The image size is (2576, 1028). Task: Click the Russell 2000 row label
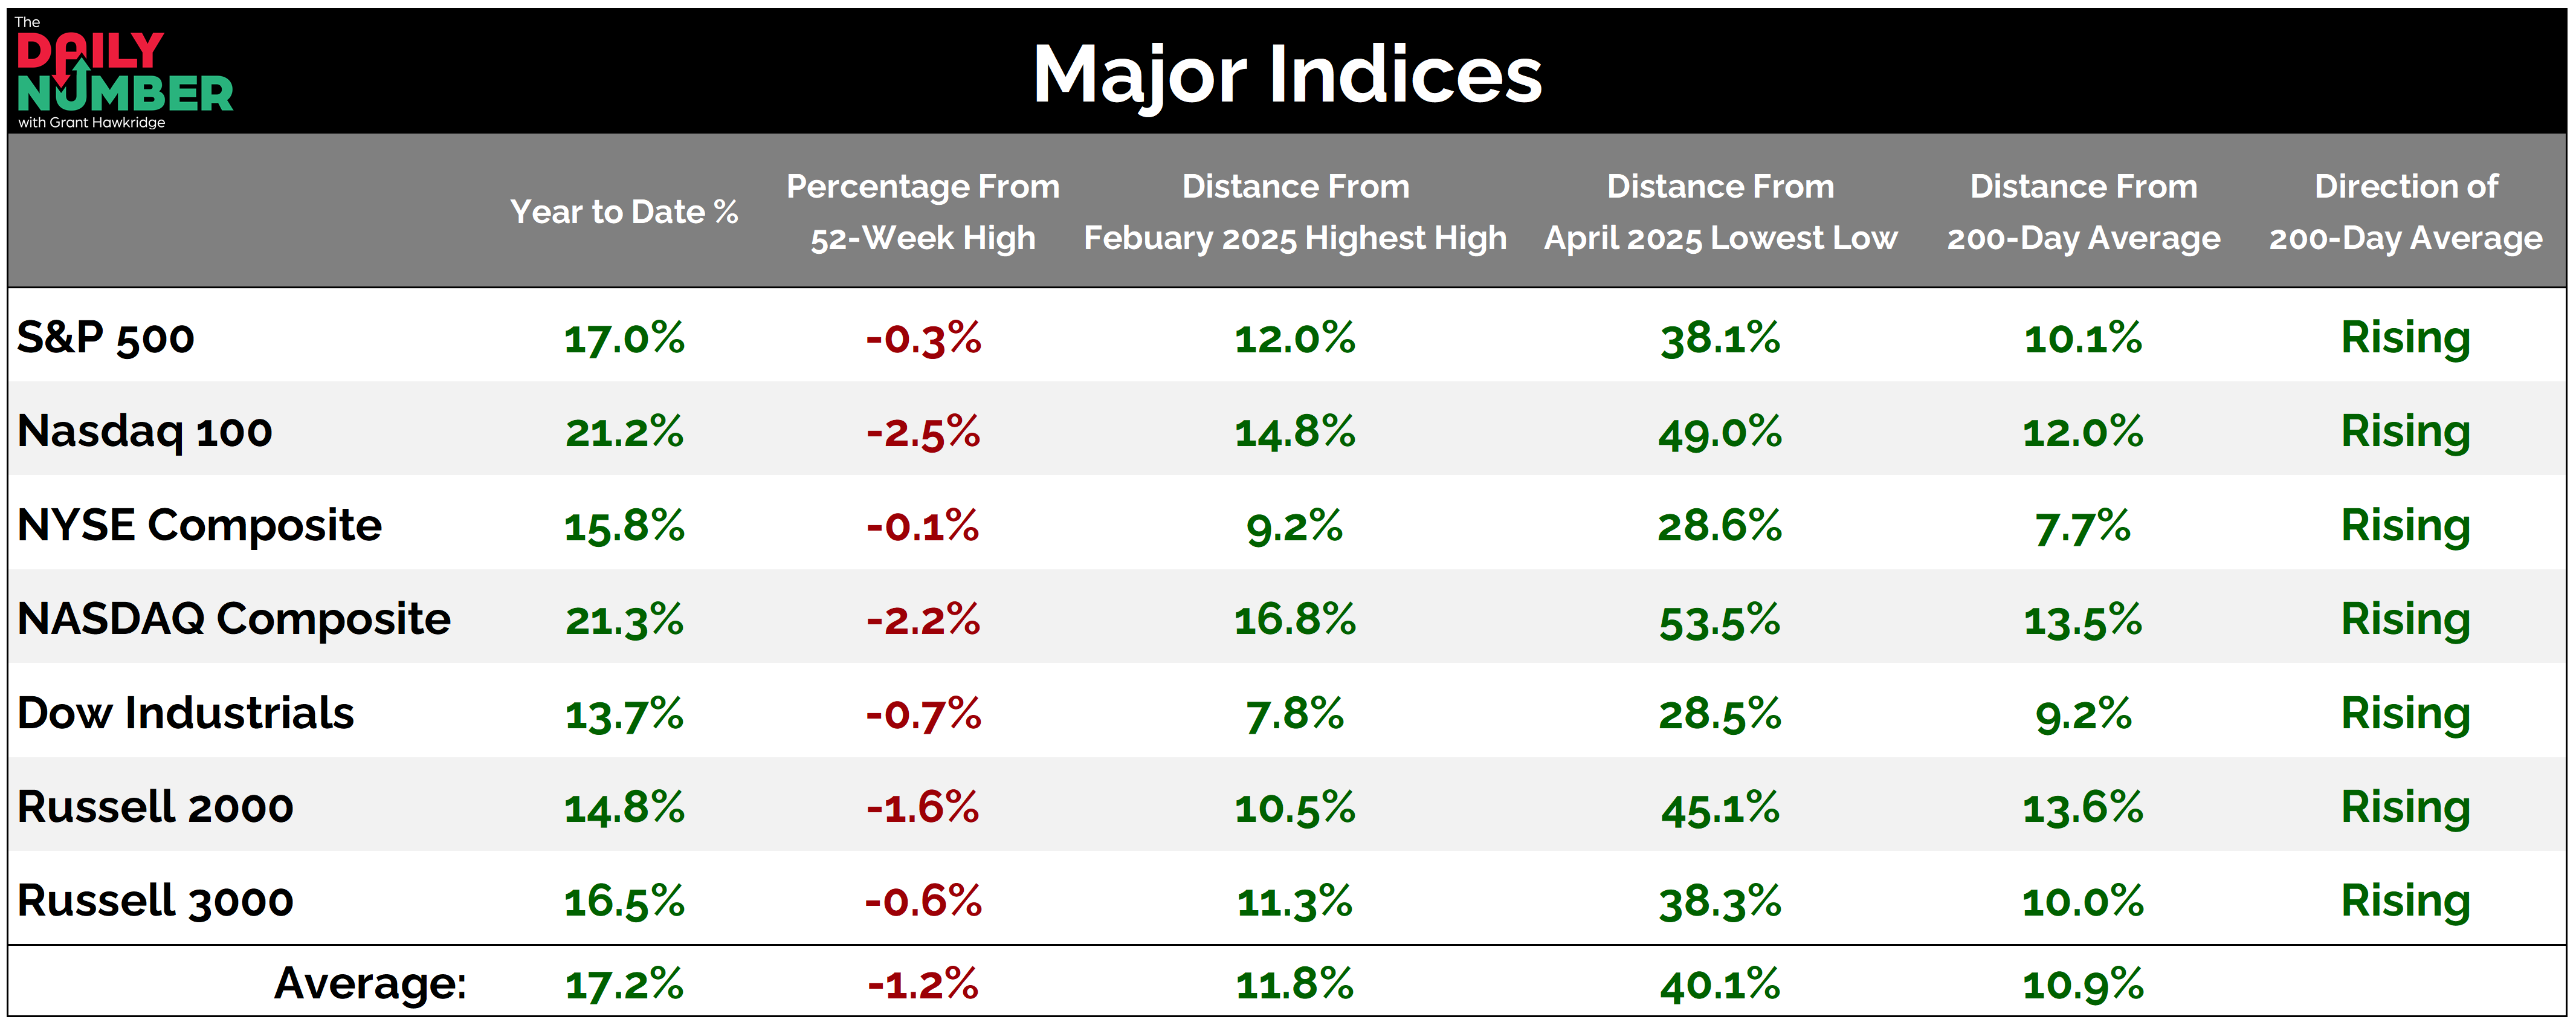156,807
